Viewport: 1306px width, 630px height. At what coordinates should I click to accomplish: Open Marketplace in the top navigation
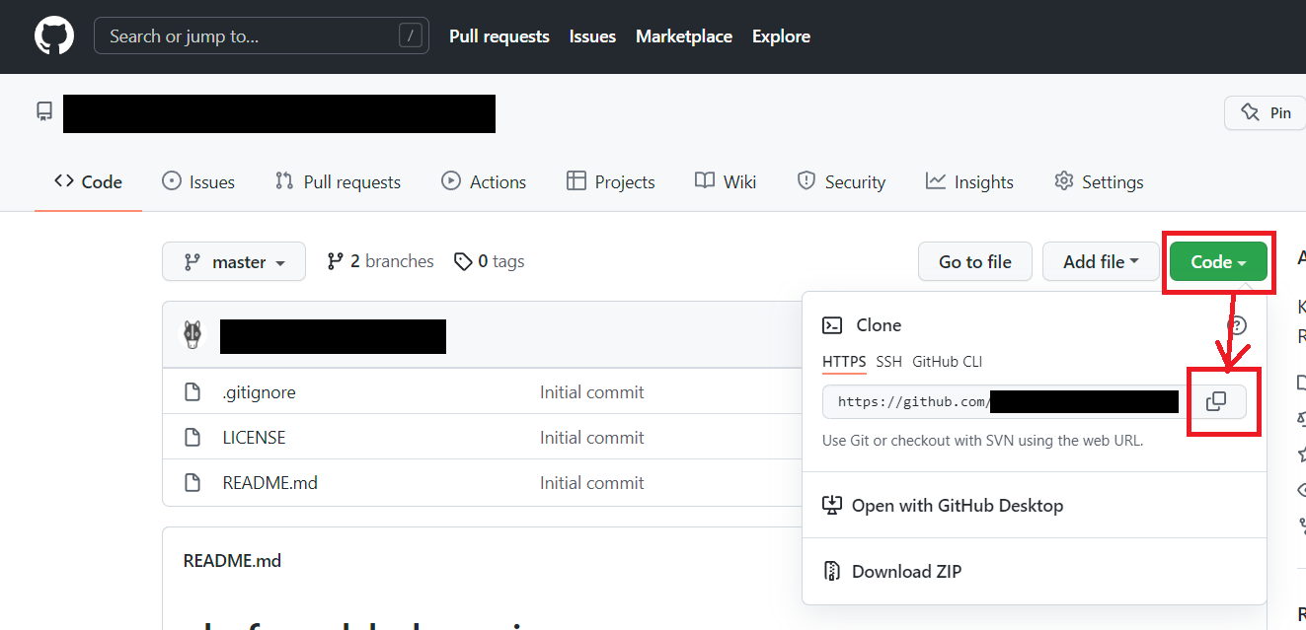(x=683, y=36)
